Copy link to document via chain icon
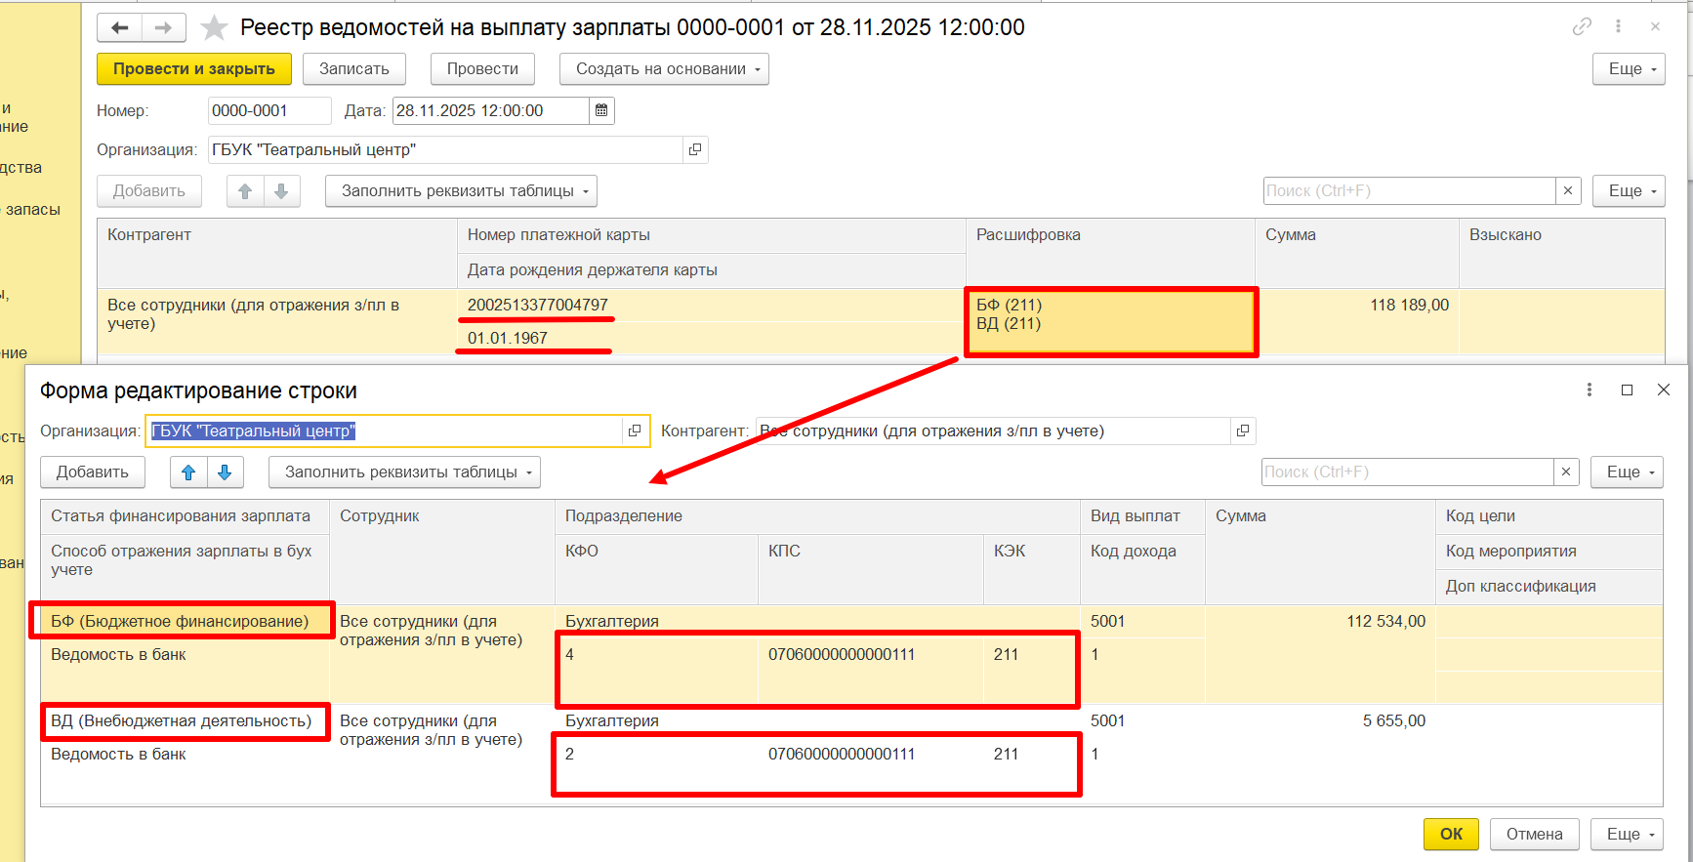The width and height of the screenshot is (1693, 862). click(x=1582, y=26)
